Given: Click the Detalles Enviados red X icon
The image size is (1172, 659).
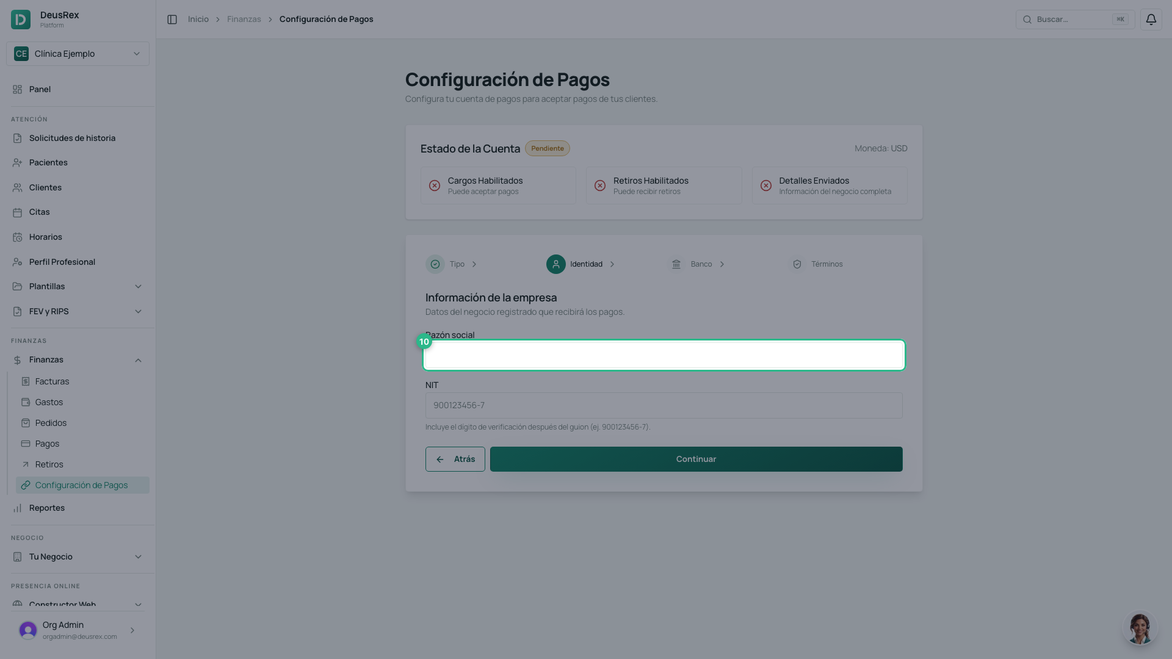Looking at the screenshot, I should pyautogui.click(x=765, y=185).
